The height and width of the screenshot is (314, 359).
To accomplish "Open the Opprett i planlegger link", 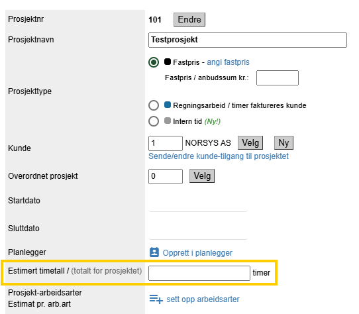I will click(197, 253).
